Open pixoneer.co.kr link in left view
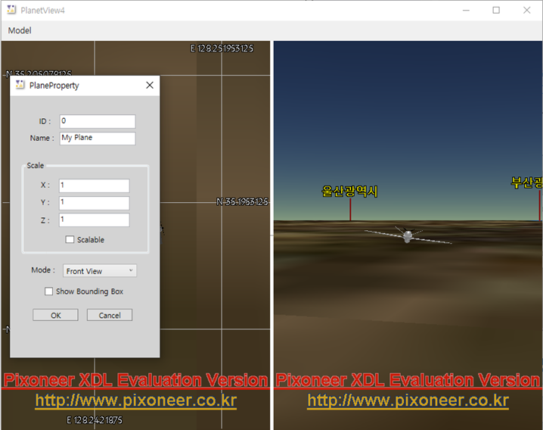Screen dimensions: 543x430 click(x=136, y=401)
